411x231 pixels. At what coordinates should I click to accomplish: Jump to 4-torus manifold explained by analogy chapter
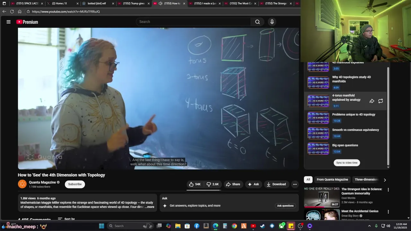click(345, 101)
